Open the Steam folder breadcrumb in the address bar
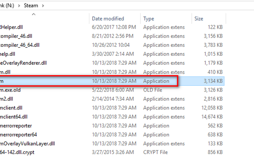 31,5
